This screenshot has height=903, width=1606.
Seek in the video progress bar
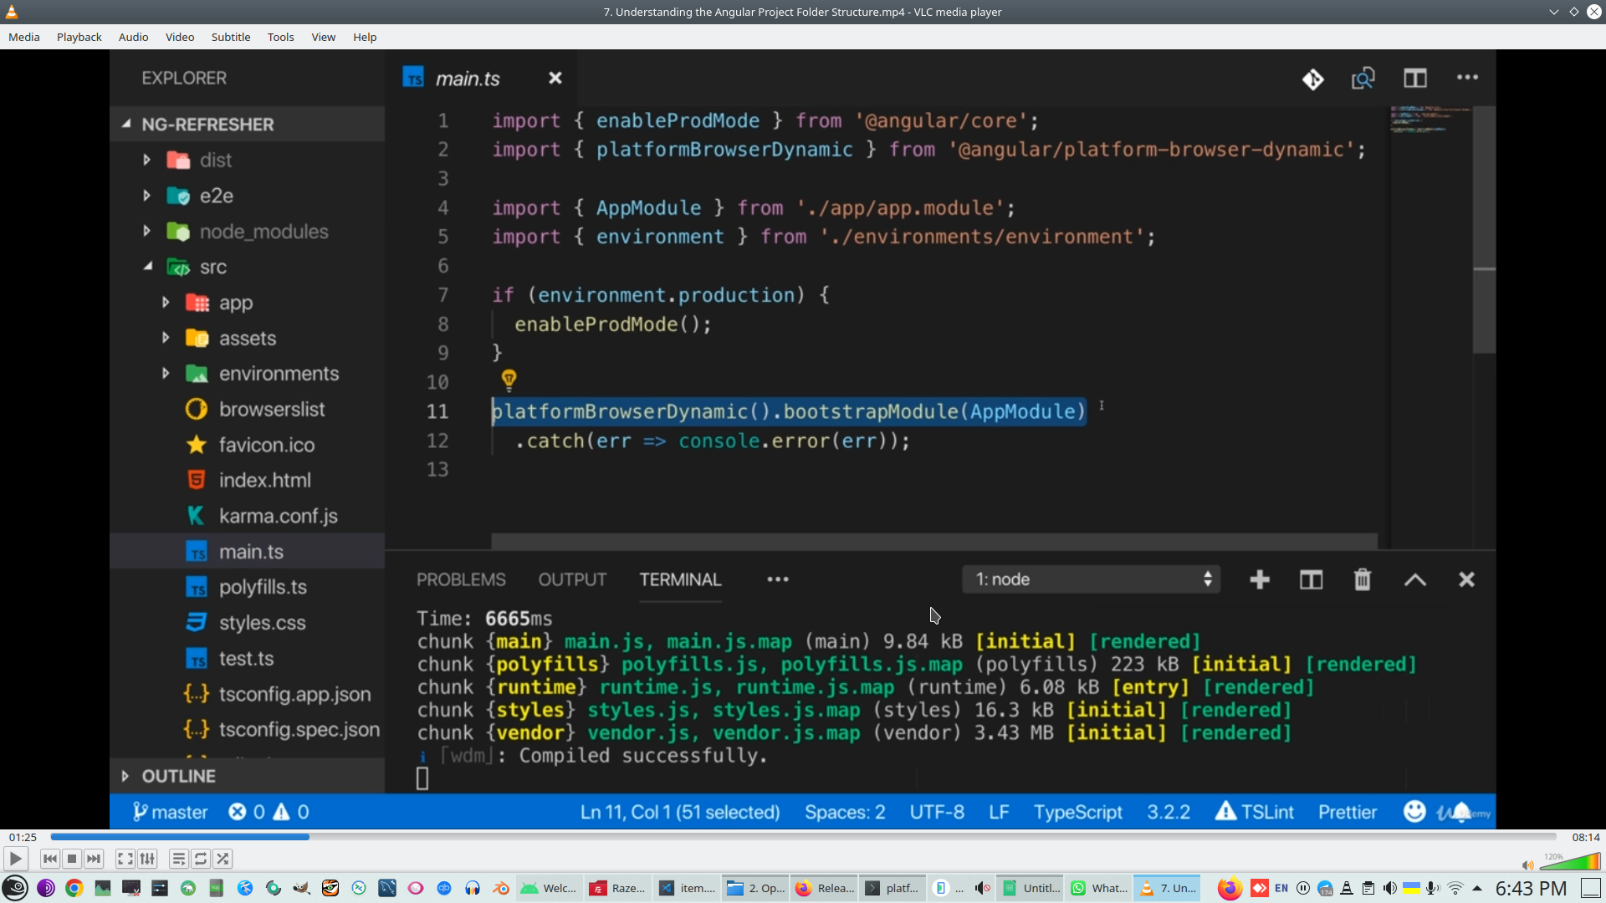(x=803, y=837)
